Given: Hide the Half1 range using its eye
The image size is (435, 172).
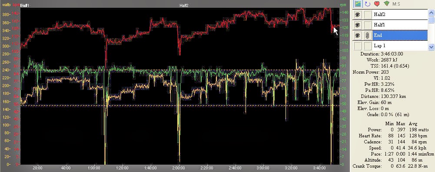Looking at the screenshot, I should pyautogui.click(x=358, y=25).
